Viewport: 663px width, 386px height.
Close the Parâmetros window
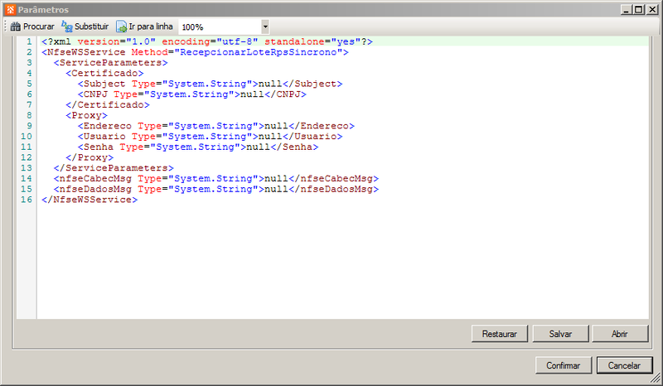point(652,9)
